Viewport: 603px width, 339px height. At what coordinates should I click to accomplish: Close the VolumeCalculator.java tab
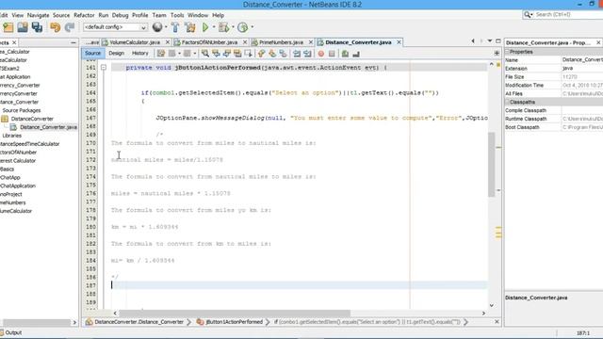[x=168, y=42]
